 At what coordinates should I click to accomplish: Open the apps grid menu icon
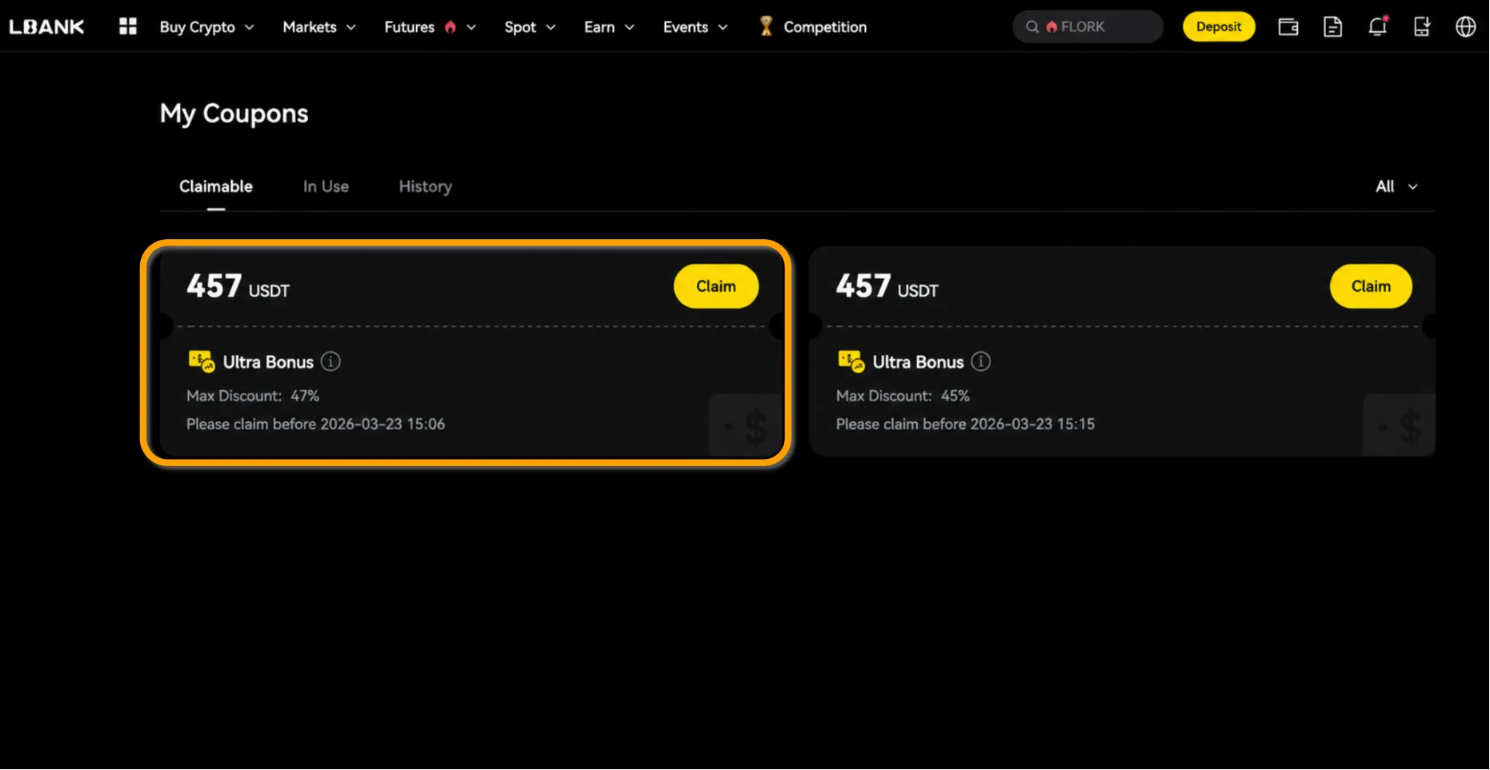128,26
